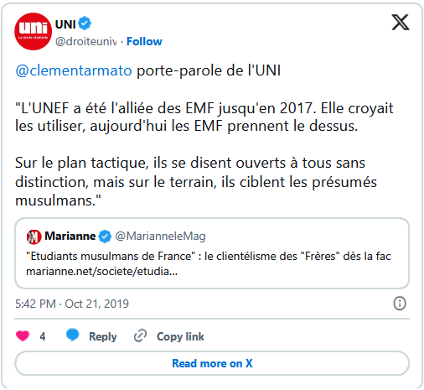Open the @droiteuniv handle
Image resolution: width=424 pixels, height=390 pixels.
click(85, 41)
